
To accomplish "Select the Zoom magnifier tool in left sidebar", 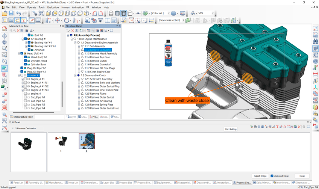I will click(x=5, y=48).
